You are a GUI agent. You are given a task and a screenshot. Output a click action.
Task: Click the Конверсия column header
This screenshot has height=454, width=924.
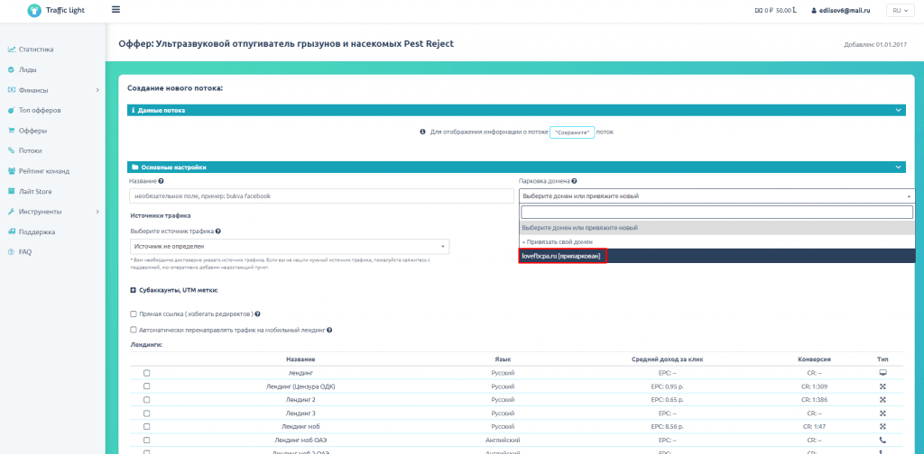tap(815, 359)
